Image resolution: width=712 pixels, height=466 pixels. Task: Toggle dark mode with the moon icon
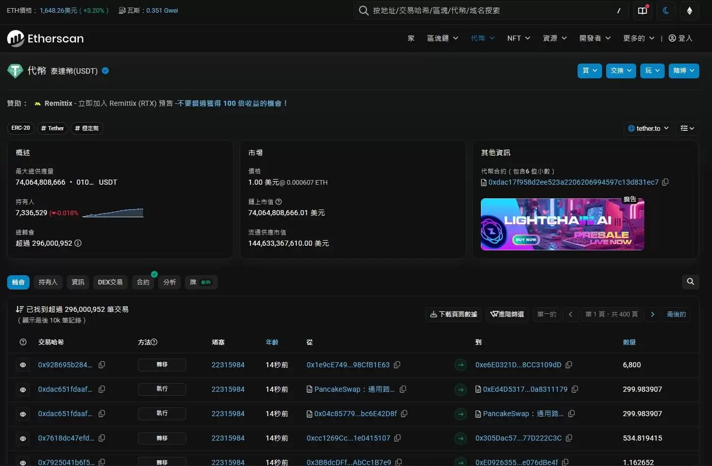666,11
